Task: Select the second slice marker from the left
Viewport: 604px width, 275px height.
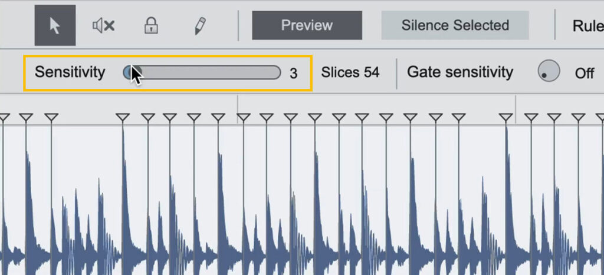Action: (25, 118)
